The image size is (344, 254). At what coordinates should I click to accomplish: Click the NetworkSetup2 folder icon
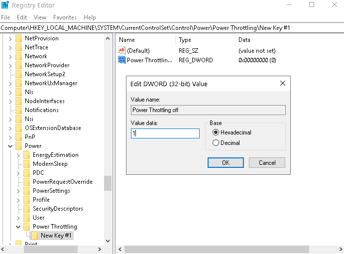[19, 74]
